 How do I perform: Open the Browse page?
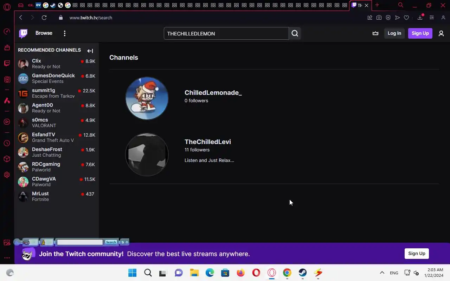(44, 33)
